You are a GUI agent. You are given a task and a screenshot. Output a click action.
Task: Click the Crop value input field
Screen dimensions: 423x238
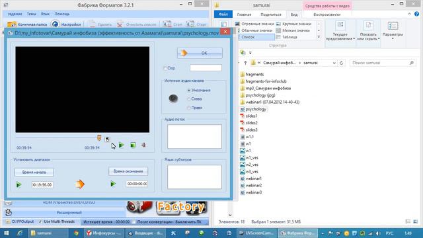(206, 67)
